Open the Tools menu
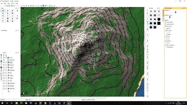 pos(13,3)
